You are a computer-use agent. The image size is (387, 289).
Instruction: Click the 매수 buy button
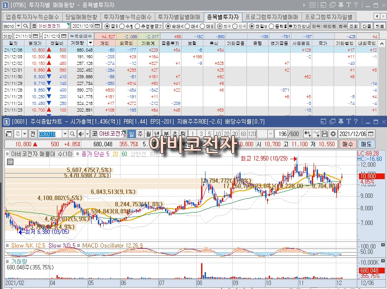tap(347, 144)
